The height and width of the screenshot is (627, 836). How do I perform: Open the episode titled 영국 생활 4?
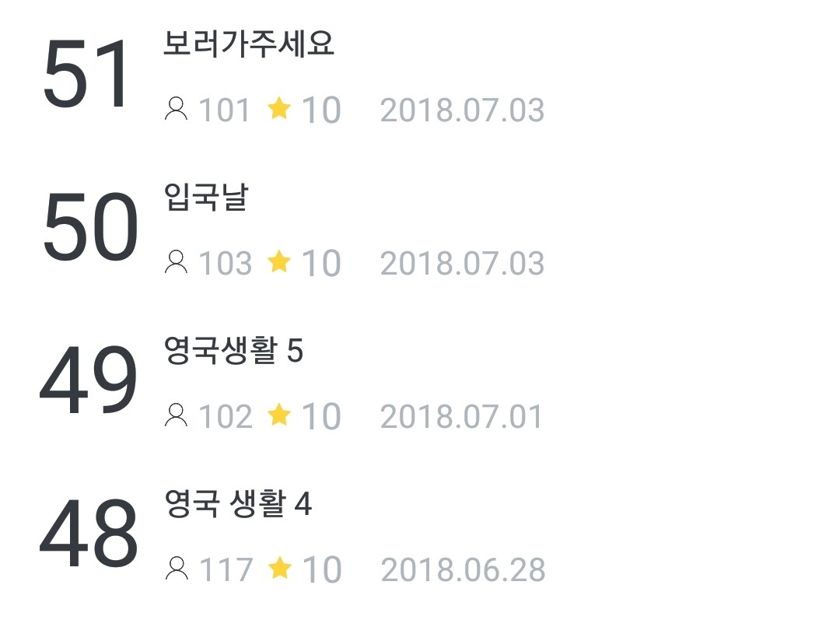click(238, 504)
